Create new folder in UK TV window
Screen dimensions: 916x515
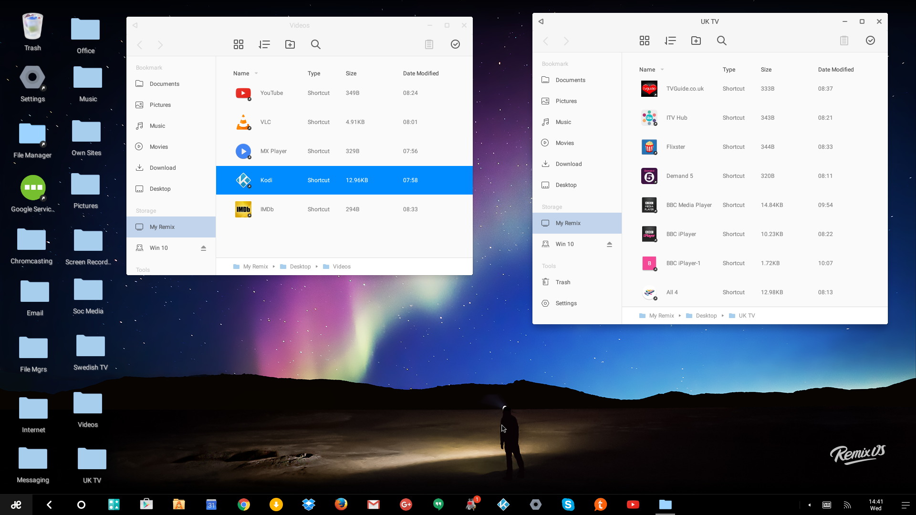[x=696, y=41]
